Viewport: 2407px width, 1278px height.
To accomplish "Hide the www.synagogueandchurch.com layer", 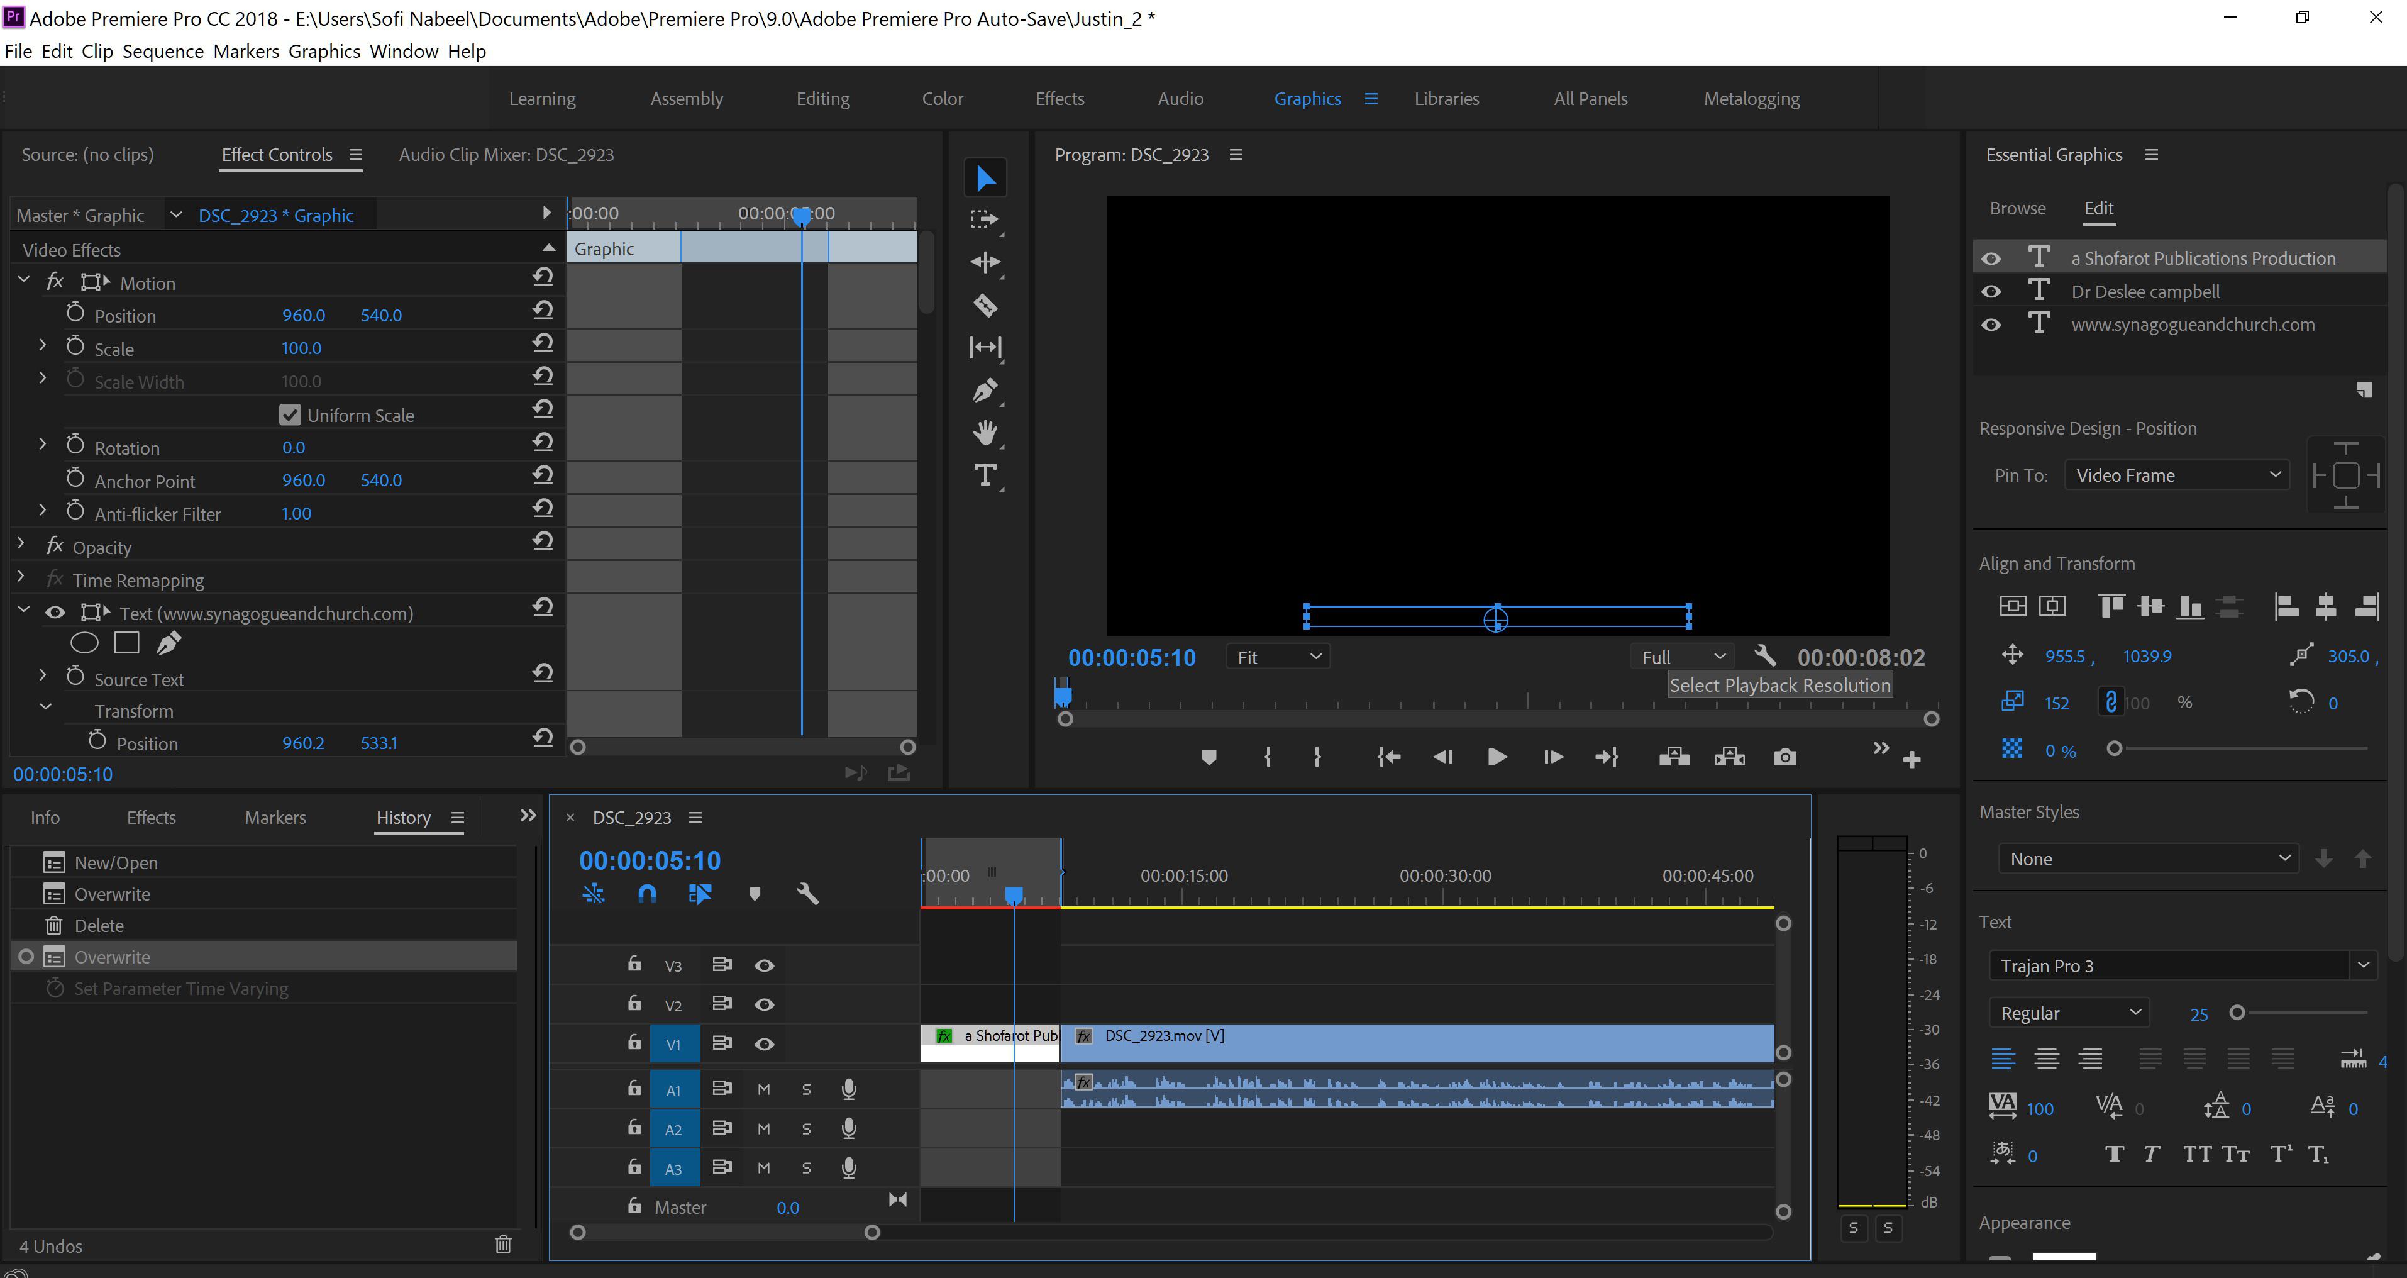I will click(1991, 325).
